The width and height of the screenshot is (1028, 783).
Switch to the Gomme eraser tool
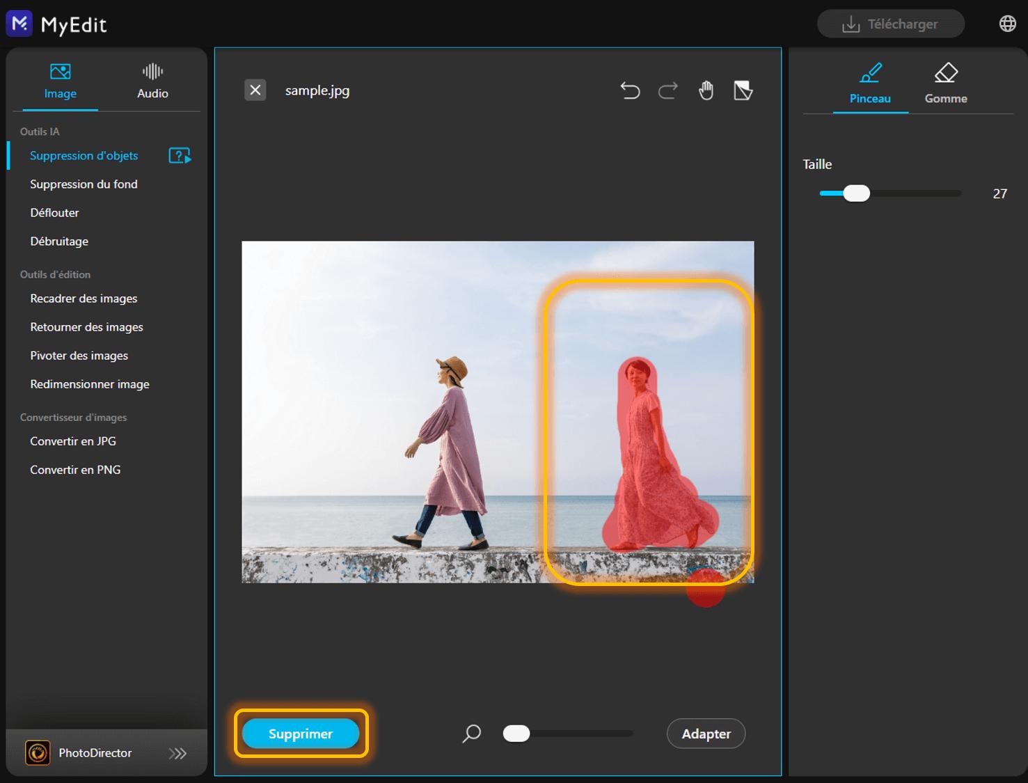[x=945, y=84]
